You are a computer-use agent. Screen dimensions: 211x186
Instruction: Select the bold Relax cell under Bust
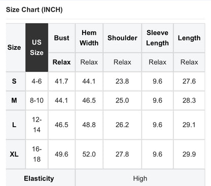click(x=62, y=62)
